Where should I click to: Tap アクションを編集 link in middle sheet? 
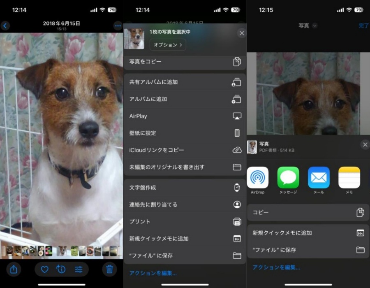coord(153,273)
